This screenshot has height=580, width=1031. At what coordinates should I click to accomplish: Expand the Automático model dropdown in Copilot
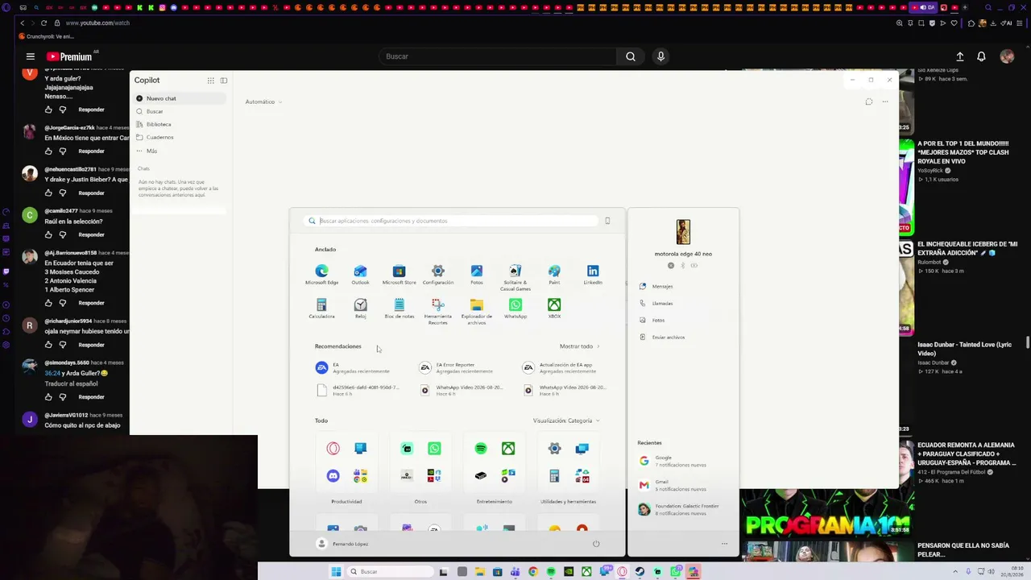(x=264, y=102)
